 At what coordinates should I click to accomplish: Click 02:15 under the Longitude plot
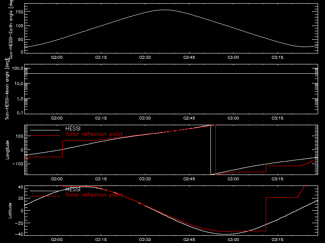pyautogui.click(x=101, y=179)
